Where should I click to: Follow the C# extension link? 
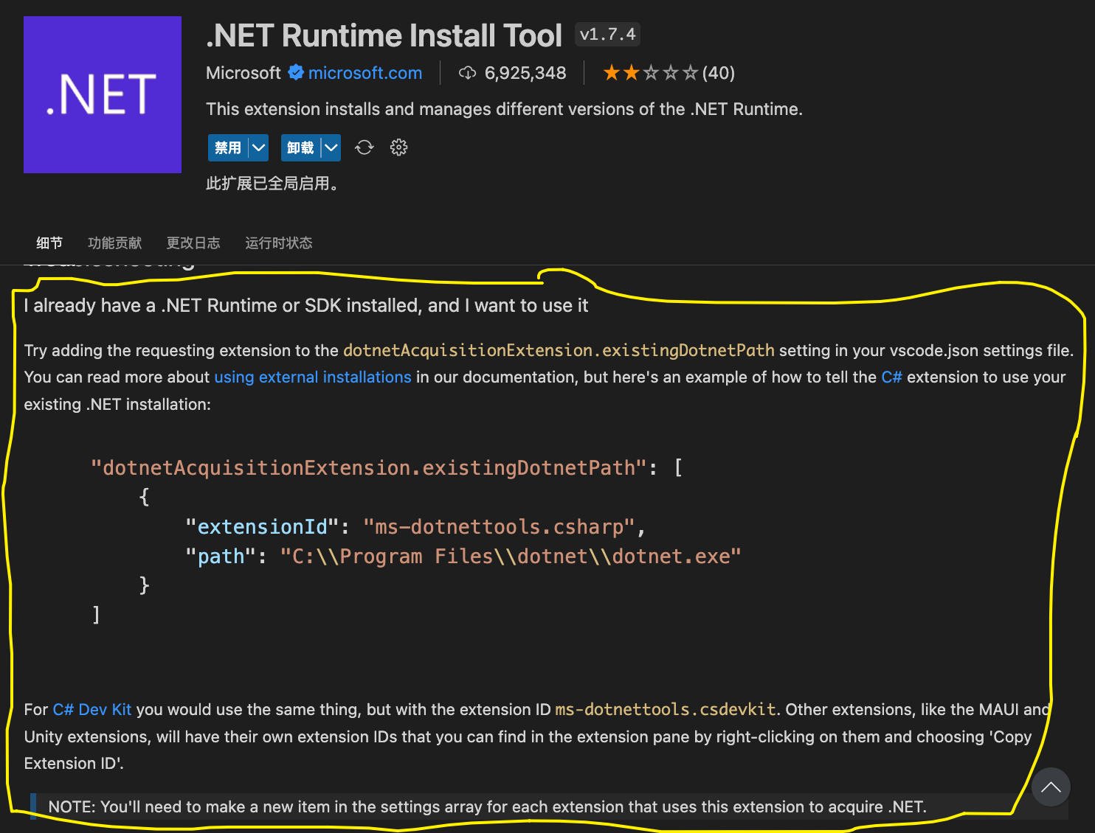[891, 377]
